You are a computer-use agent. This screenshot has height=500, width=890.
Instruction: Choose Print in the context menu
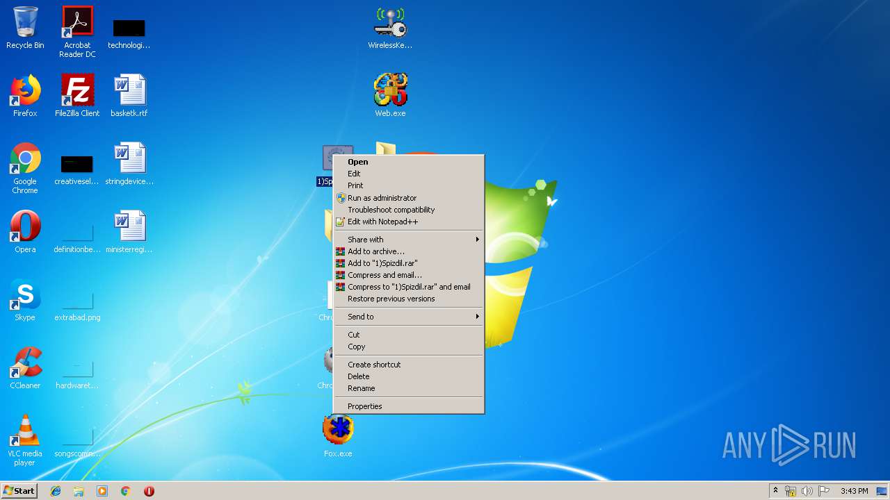coord(409,185)
